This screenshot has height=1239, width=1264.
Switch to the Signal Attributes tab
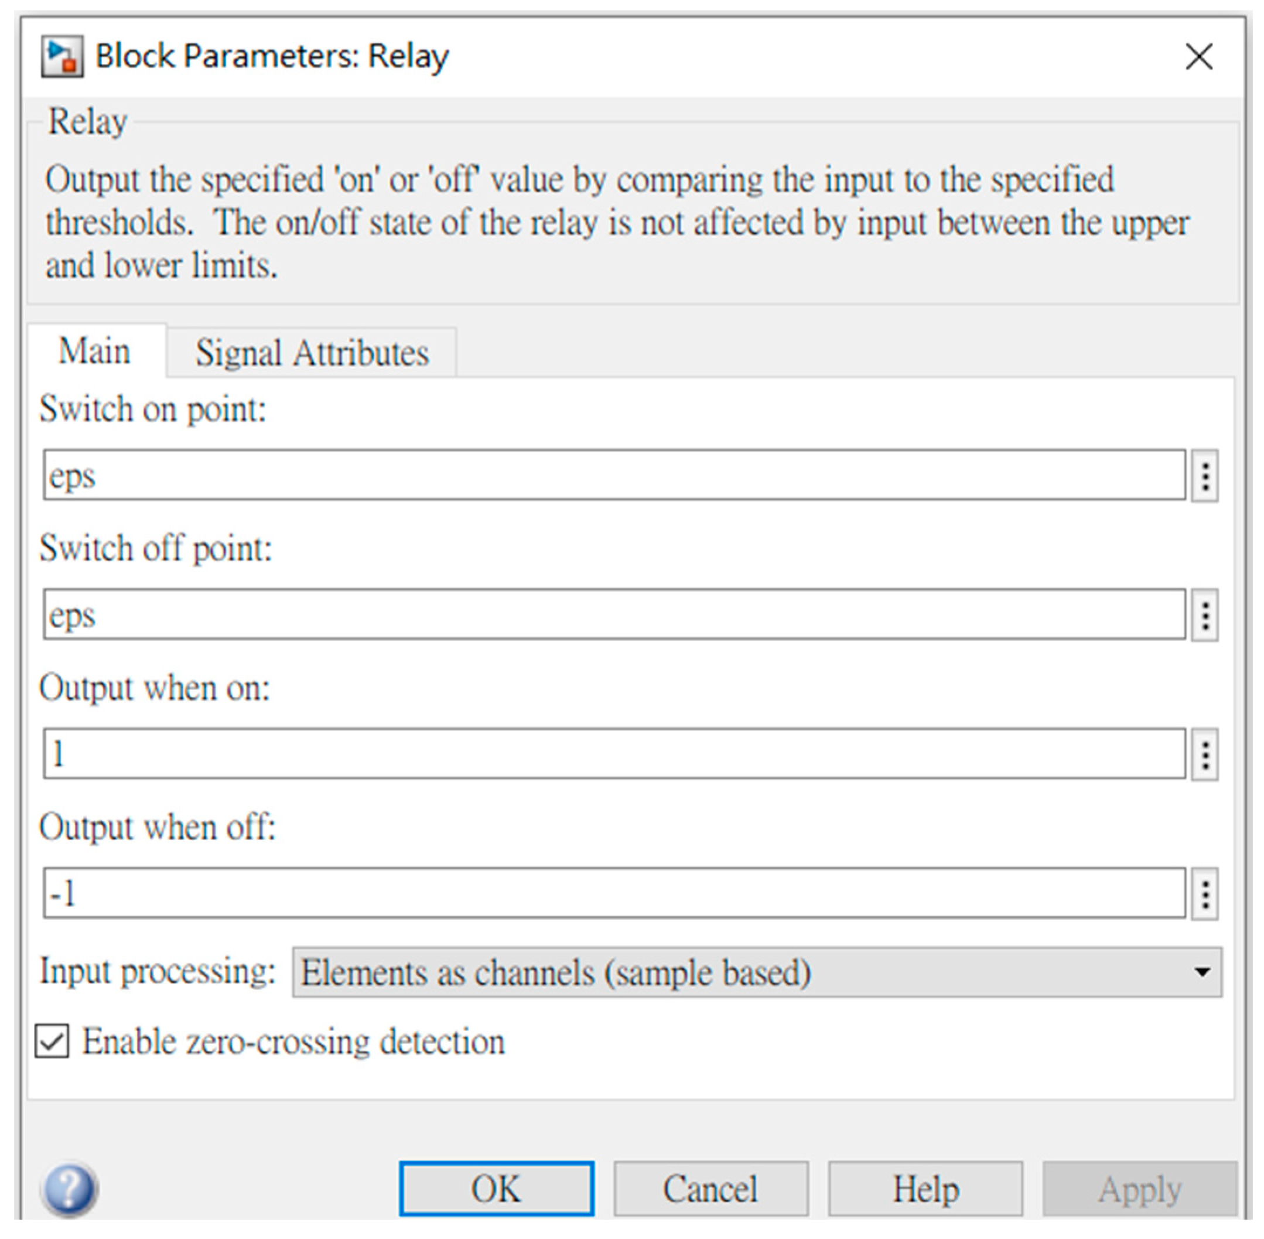click(312, 353)
